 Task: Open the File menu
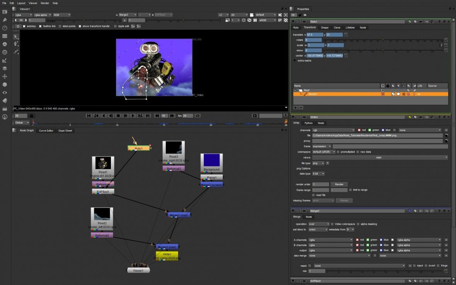click(4, 3)
